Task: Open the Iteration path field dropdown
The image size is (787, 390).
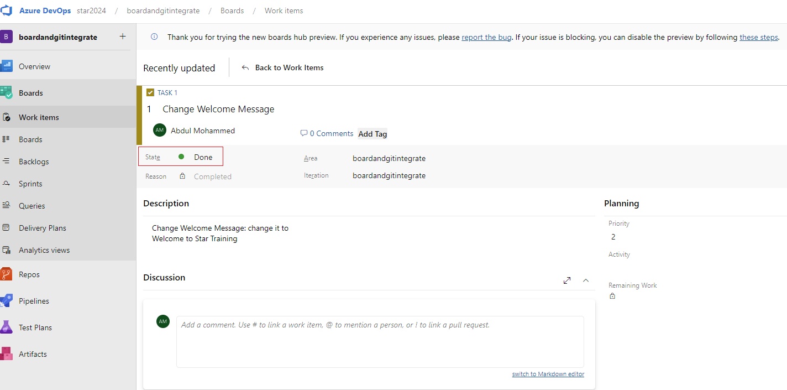Action: 389,175
